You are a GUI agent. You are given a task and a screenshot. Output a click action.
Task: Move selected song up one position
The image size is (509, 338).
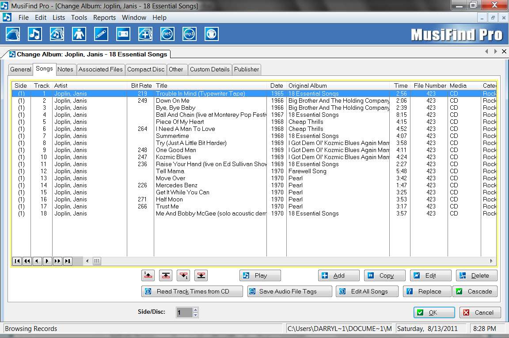coord(148,275)
